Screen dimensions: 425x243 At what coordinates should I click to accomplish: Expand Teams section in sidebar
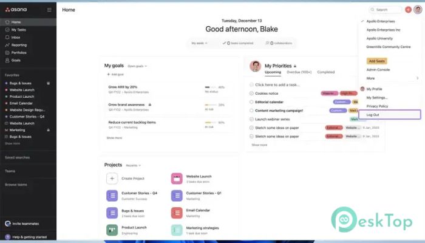pyautogui.click(x=10, y=171)
